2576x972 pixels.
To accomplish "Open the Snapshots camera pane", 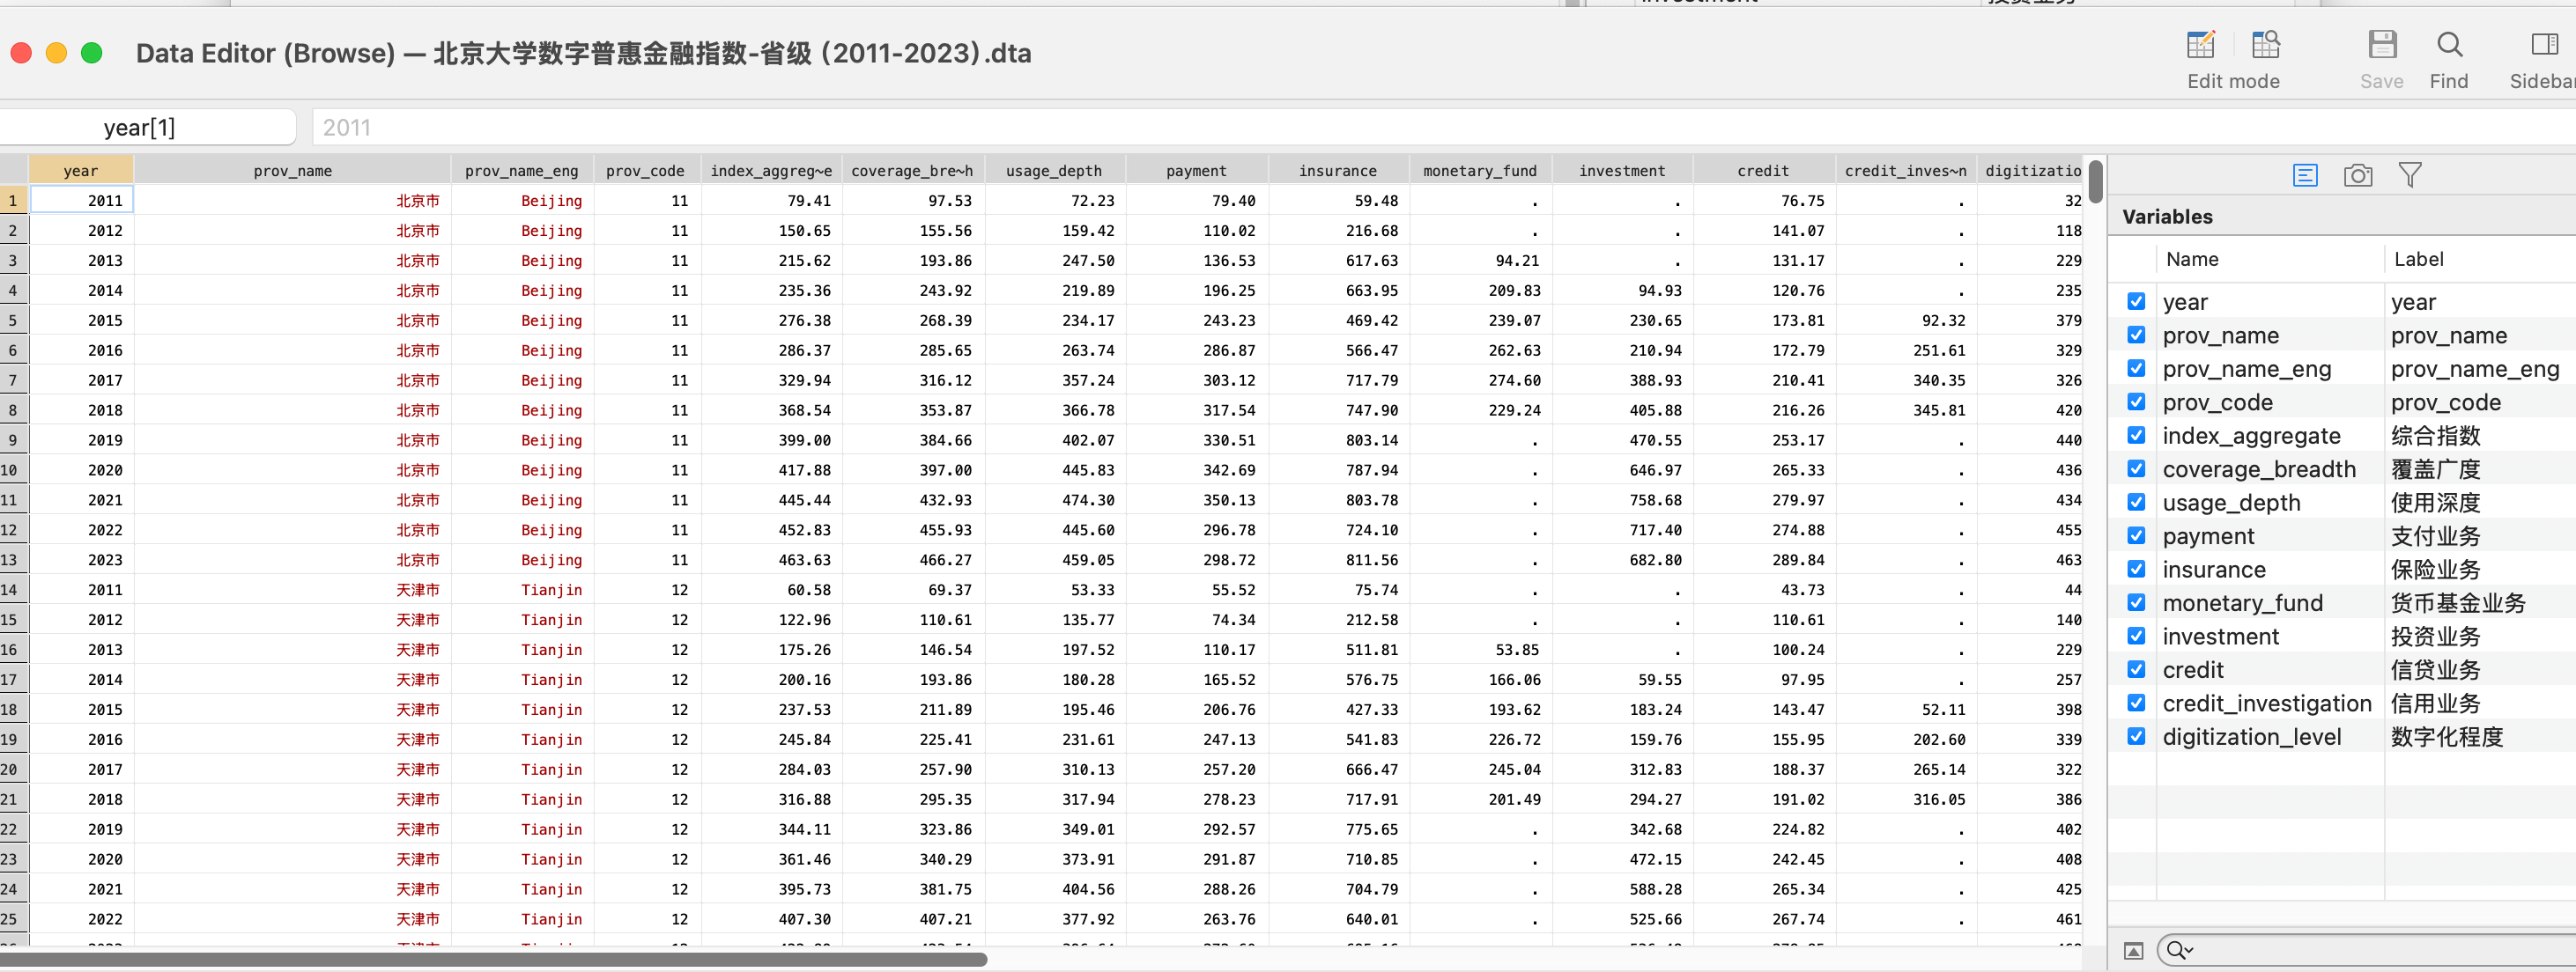I will (2357, 176).
